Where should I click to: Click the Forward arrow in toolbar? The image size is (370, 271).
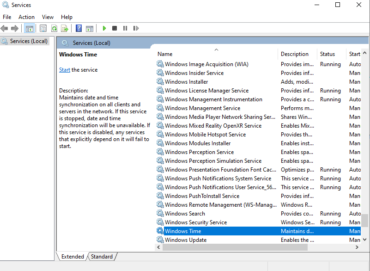click(15, 28)
